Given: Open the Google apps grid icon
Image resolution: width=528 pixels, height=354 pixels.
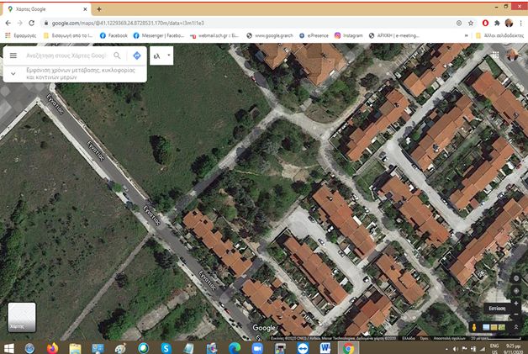Looking at the screenshot, I should (494, 55).
